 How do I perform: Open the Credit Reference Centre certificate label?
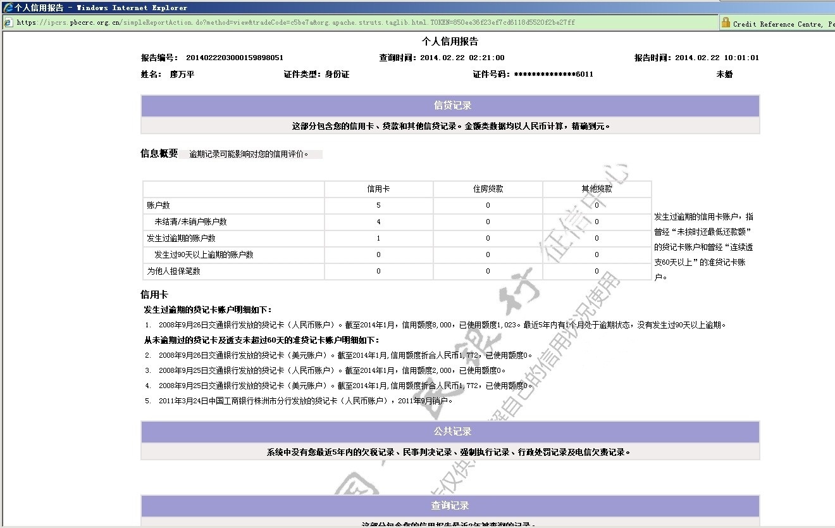784,23
